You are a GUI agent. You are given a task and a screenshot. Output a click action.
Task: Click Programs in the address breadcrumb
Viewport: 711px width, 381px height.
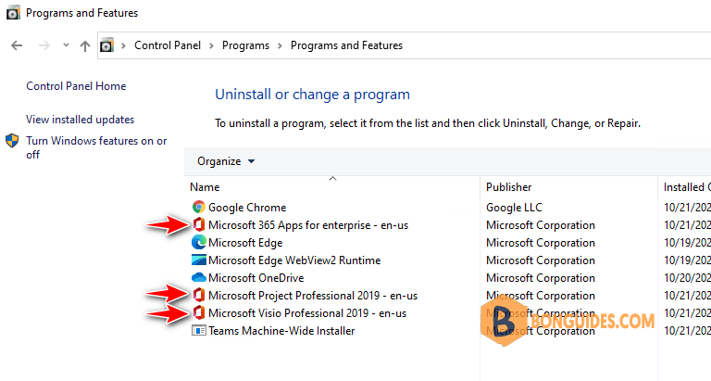245,45
